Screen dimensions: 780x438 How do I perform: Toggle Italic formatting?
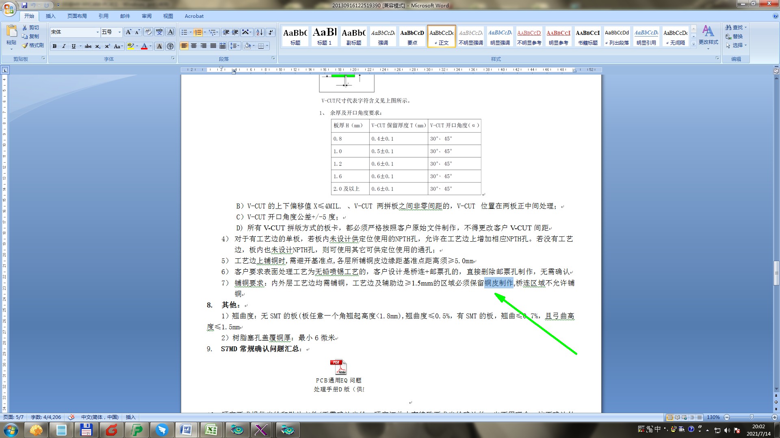64,46
